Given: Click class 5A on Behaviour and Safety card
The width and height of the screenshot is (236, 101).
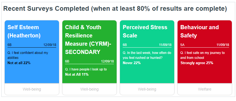Looking at the screenshot, I should (182, 45).
